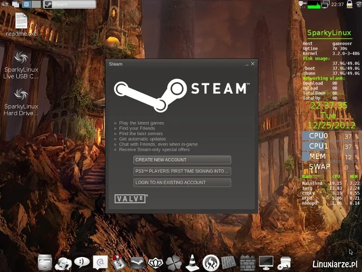The height and width of the screenshot is (272, 362).
Task: Open the email @ dock icon
Action: [100, 263]
